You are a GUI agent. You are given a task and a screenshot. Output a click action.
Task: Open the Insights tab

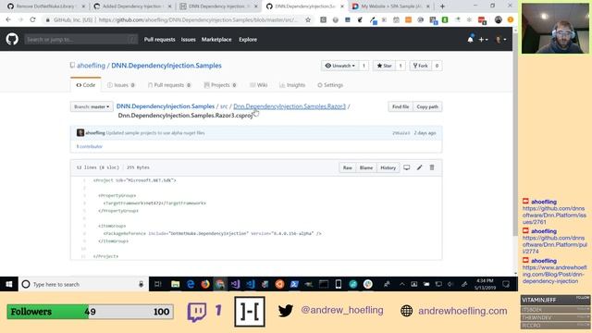(292, 85)
